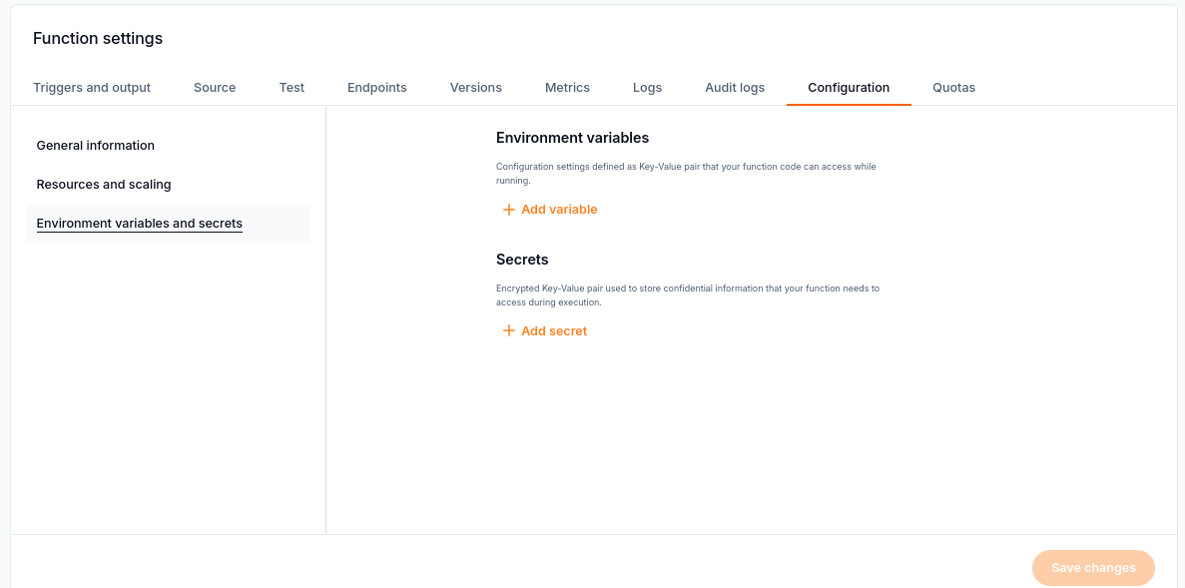Switch to the Source tab
The width and height of the screenshot is (1185, 588).
pos(215,88)
